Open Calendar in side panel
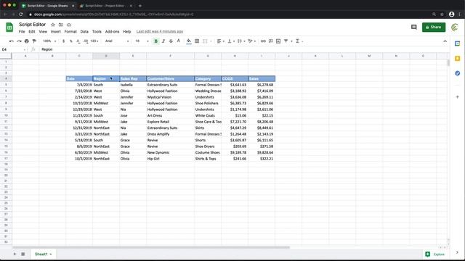465x261 pixels. tap(457, 43)
